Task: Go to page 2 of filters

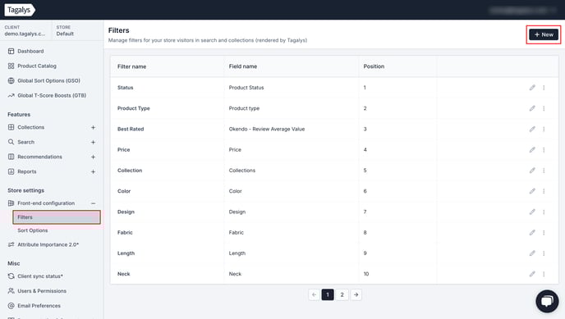Action: pyautogui.click(x=342, y=294)
